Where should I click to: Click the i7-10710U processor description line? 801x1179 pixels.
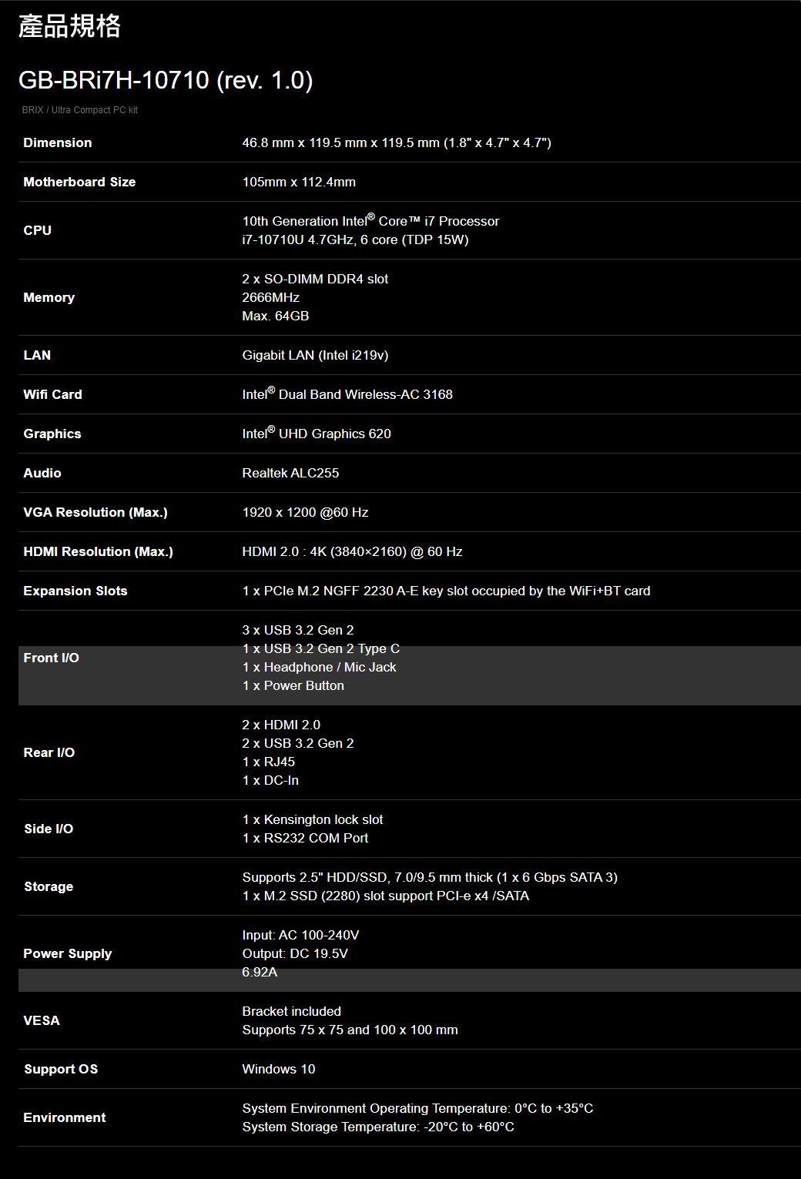[355, 239]
